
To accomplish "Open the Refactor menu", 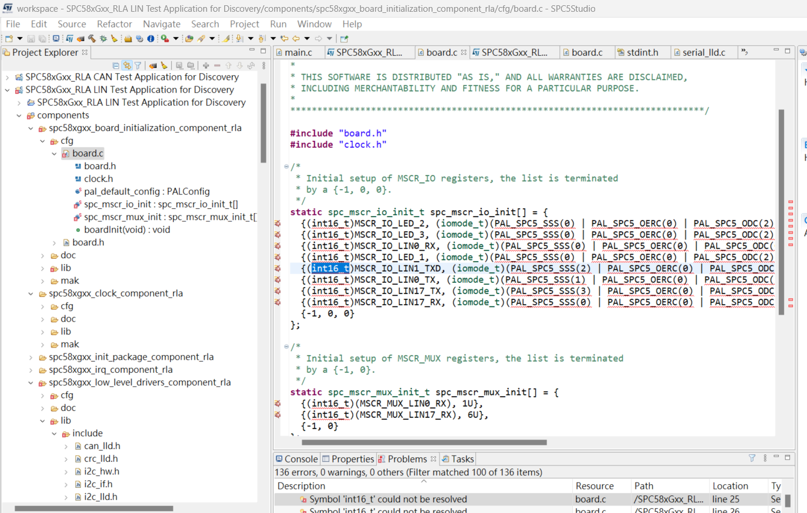I will coord(114,24).
